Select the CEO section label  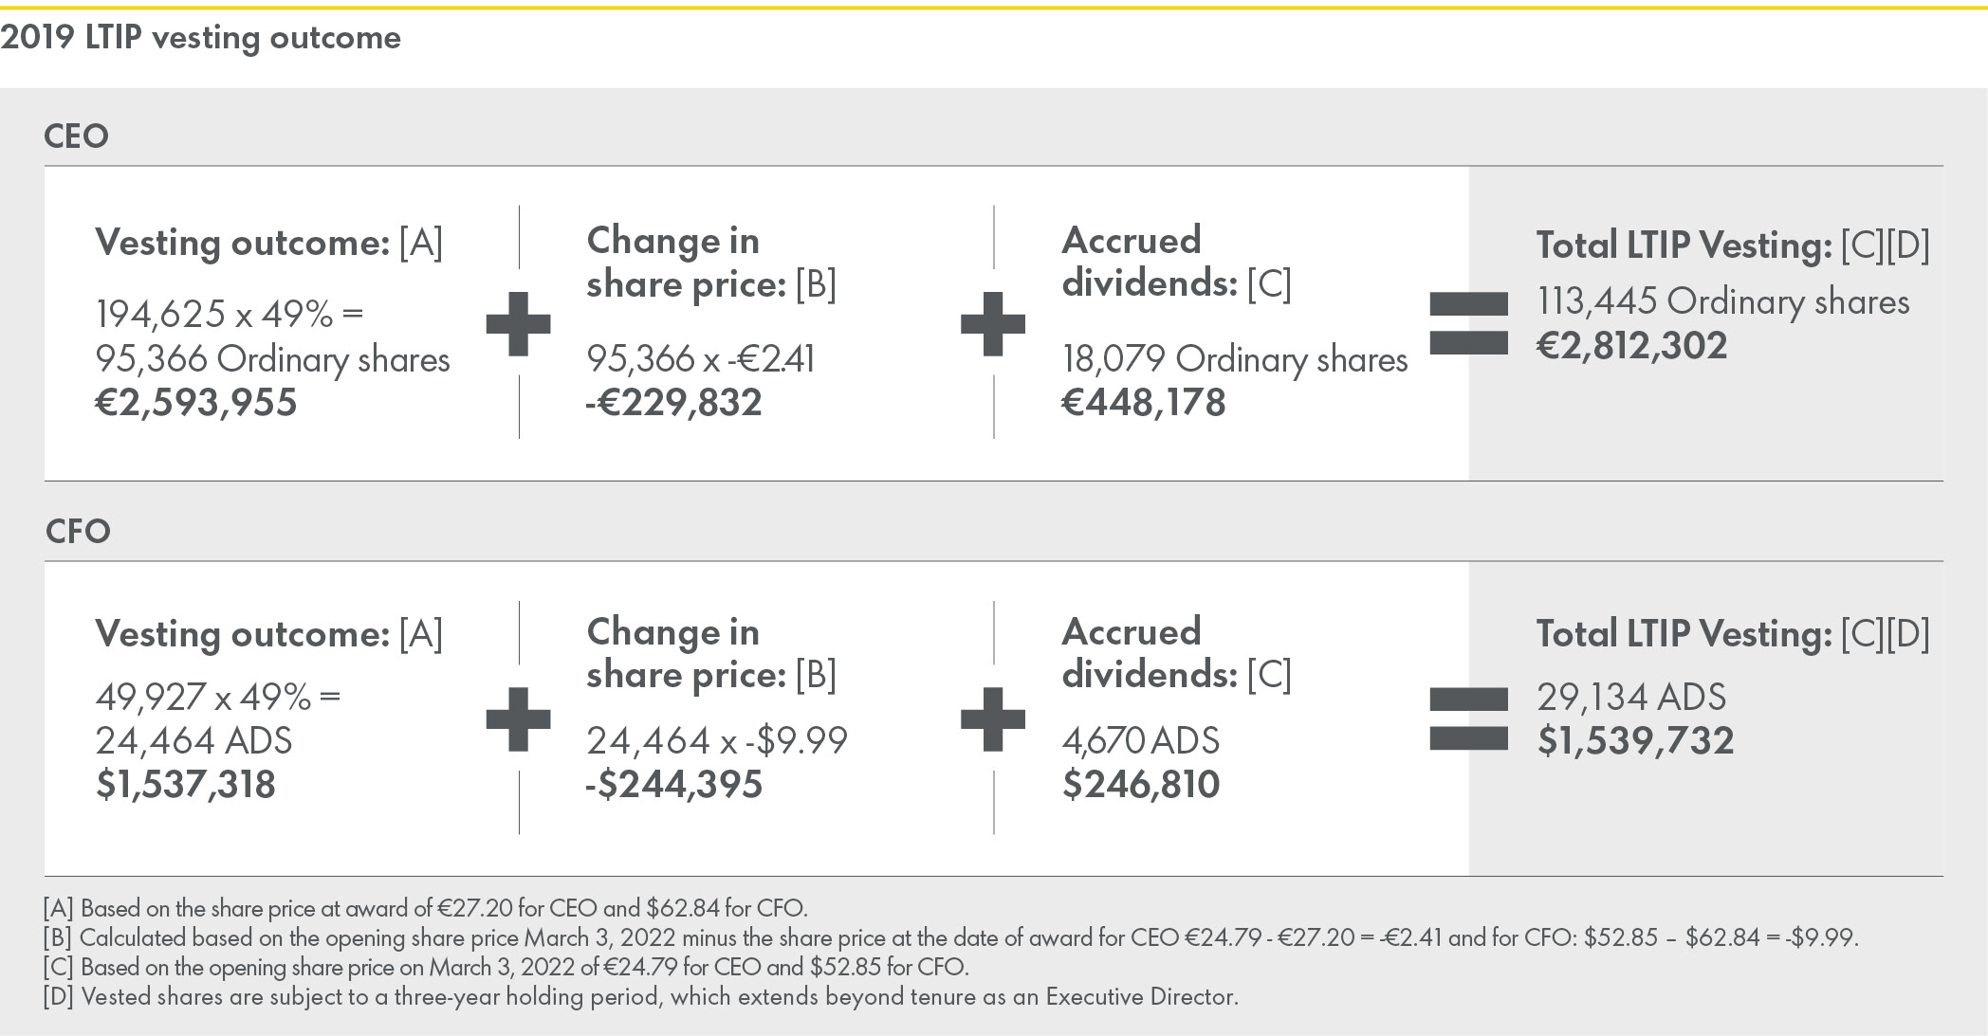click(x=76, y=136)
